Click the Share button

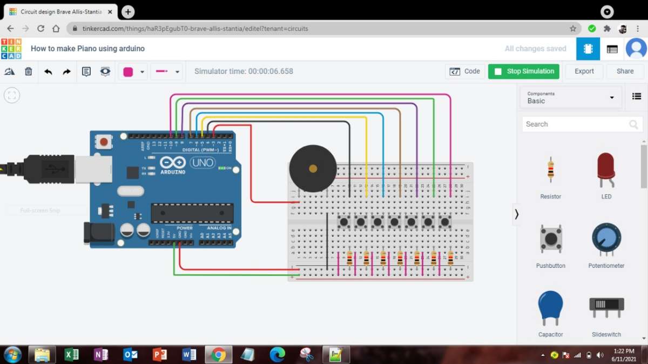[x=625, y=71]
